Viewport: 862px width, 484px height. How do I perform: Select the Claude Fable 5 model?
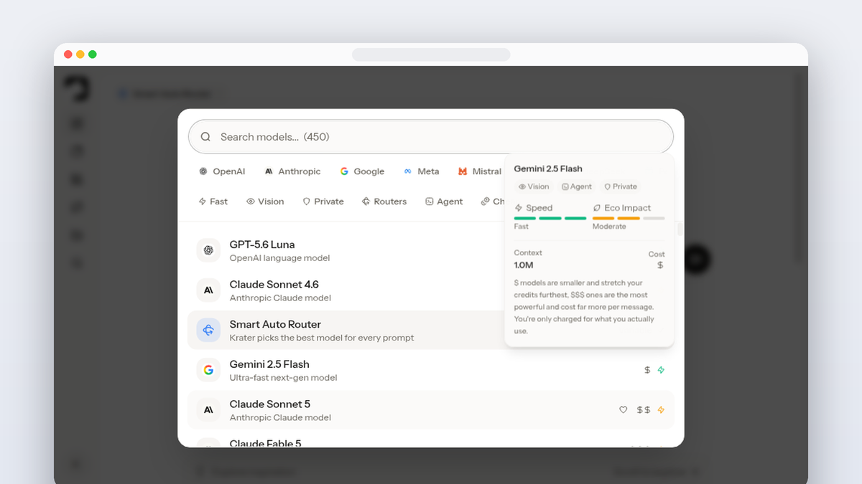[431, 440]
